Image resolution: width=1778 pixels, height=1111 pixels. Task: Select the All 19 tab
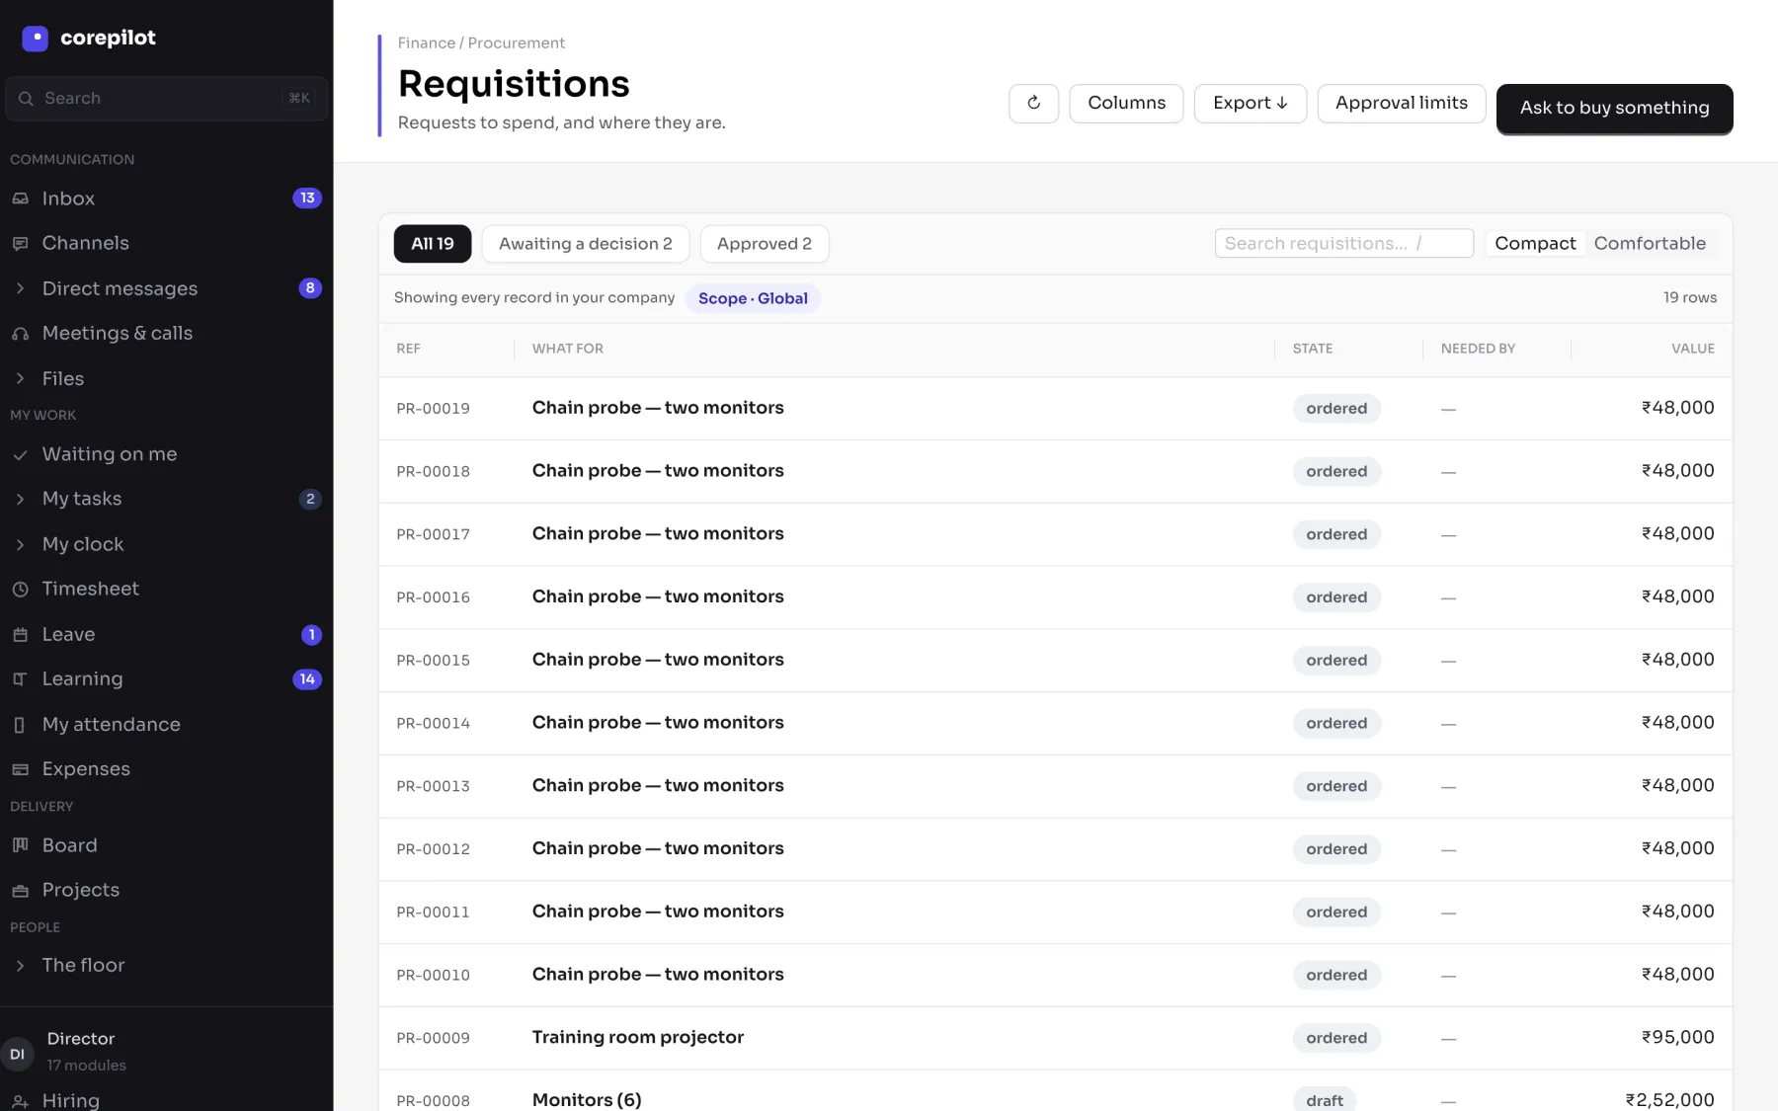click(x=433, y=244)
